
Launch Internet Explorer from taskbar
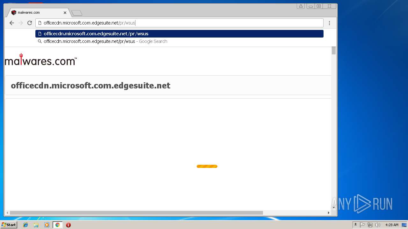pyautogui.click(x=25, y=225)
